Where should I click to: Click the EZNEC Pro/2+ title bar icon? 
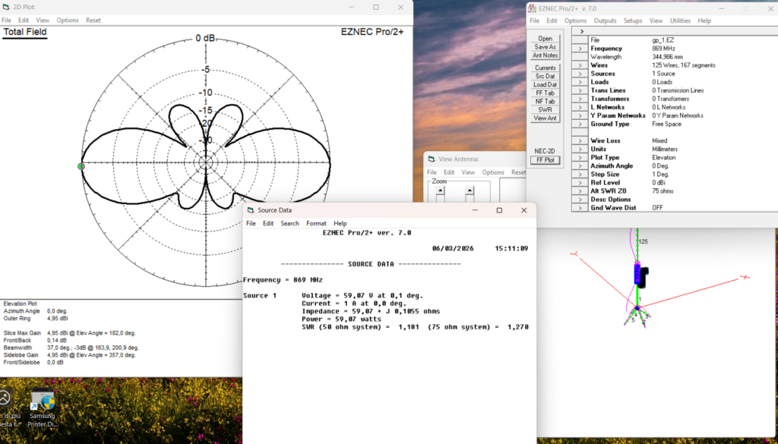534,8
